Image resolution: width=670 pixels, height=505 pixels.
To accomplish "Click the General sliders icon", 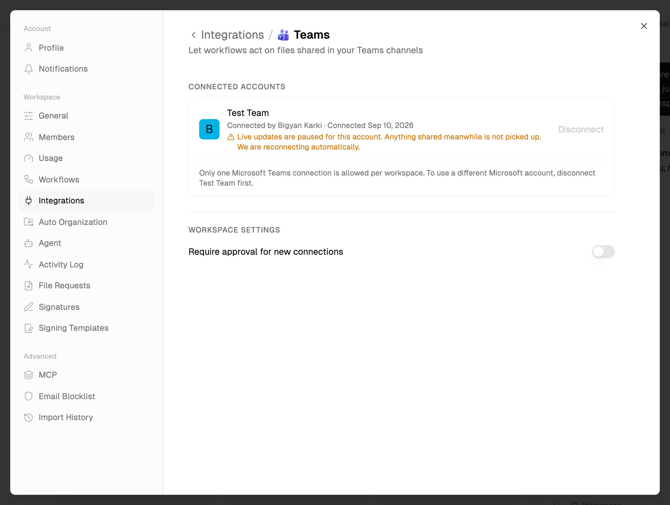I will pos(29,116).
